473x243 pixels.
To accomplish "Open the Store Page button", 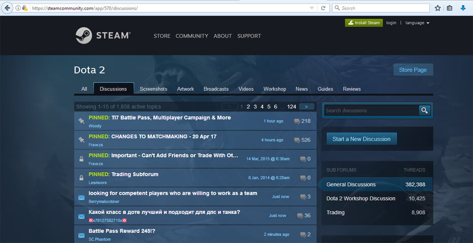I will point(413,70).
